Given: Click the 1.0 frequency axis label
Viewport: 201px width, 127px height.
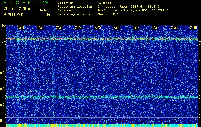Looking at the screenshot, I should pos(2,57).
